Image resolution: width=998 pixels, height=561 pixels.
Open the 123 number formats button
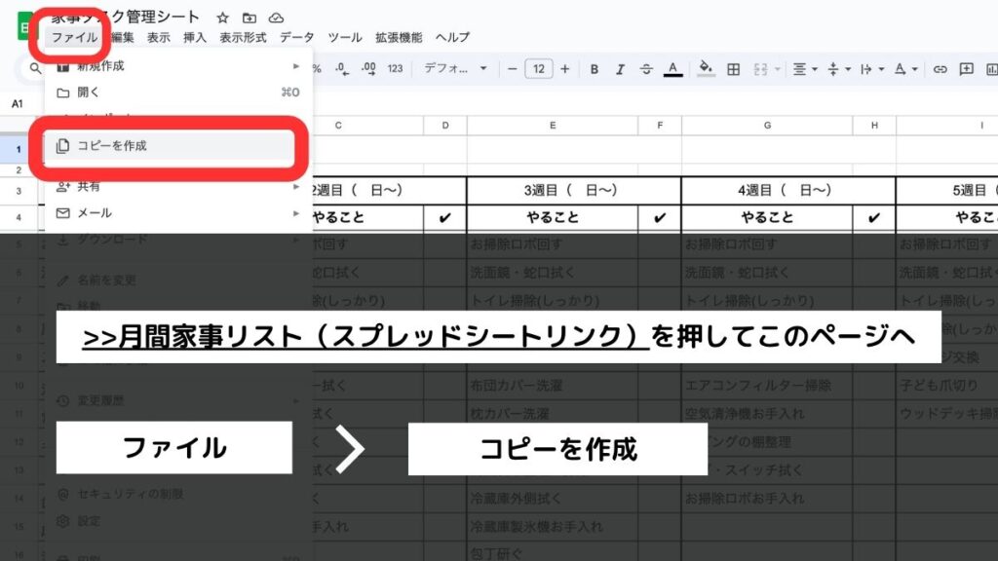point(396,69)
